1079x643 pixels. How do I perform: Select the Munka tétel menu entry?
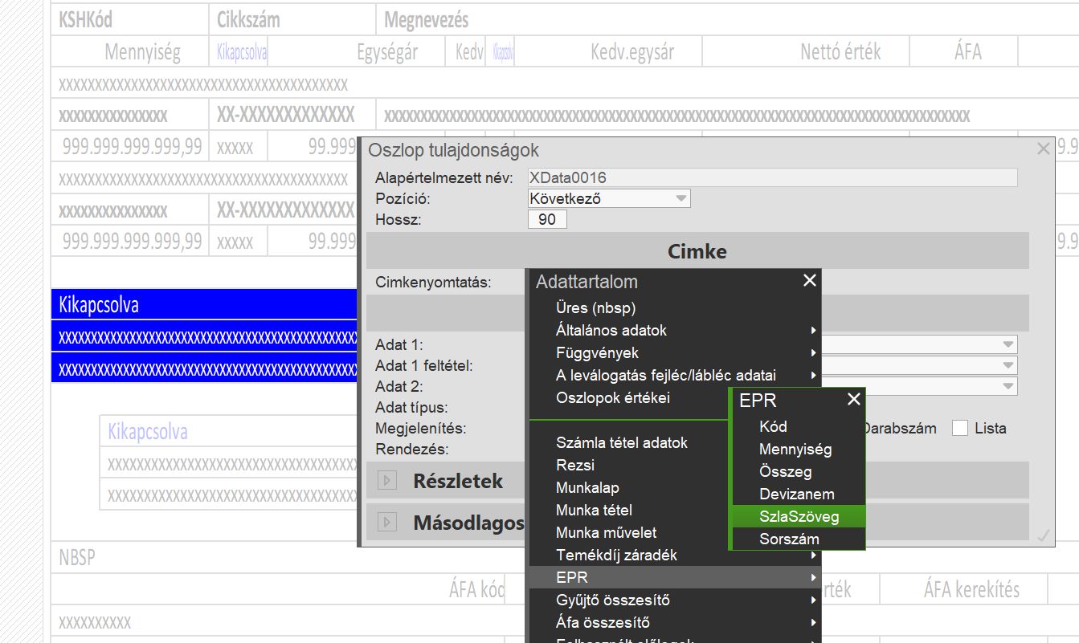pos(629,510)
